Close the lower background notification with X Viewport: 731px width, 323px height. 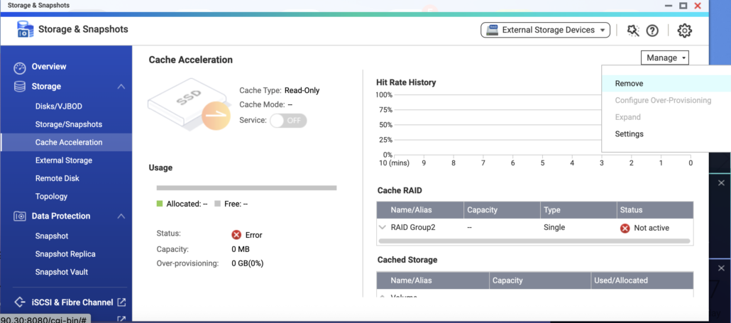coord(721,268)
